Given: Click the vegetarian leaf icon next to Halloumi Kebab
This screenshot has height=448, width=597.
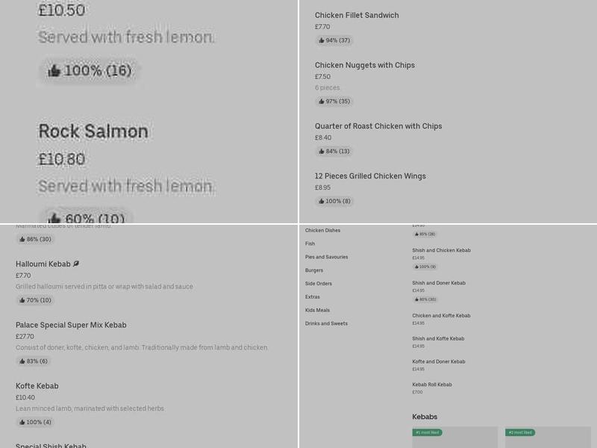Looking at the screenshot, I should click(x=76, y=264).
